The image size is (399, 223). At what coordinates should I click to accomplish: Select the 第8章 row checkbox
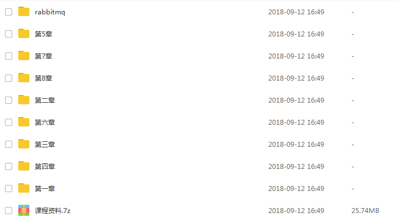point(9,78)
